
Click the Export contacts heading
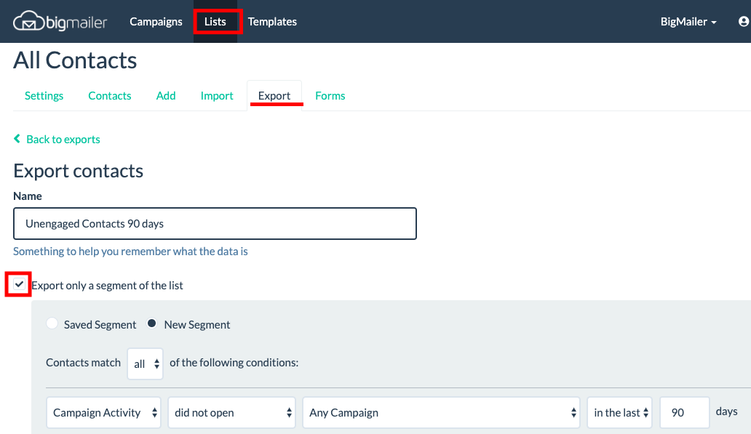tap(78, 171)
